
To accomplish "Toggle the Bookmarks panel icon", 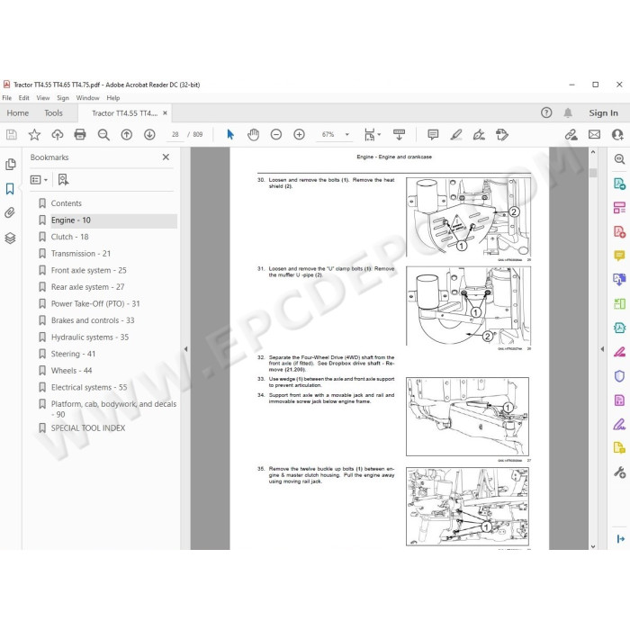I will tap(10, 189).
